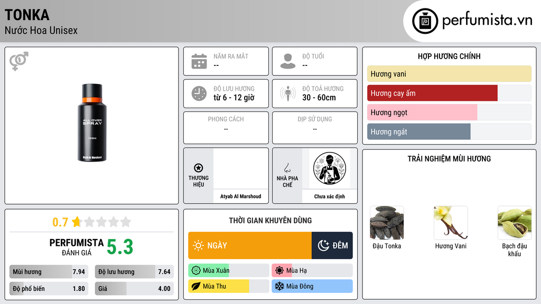
Task: Click the unisex gender symbol icon
Action: (x=18, y=61)
